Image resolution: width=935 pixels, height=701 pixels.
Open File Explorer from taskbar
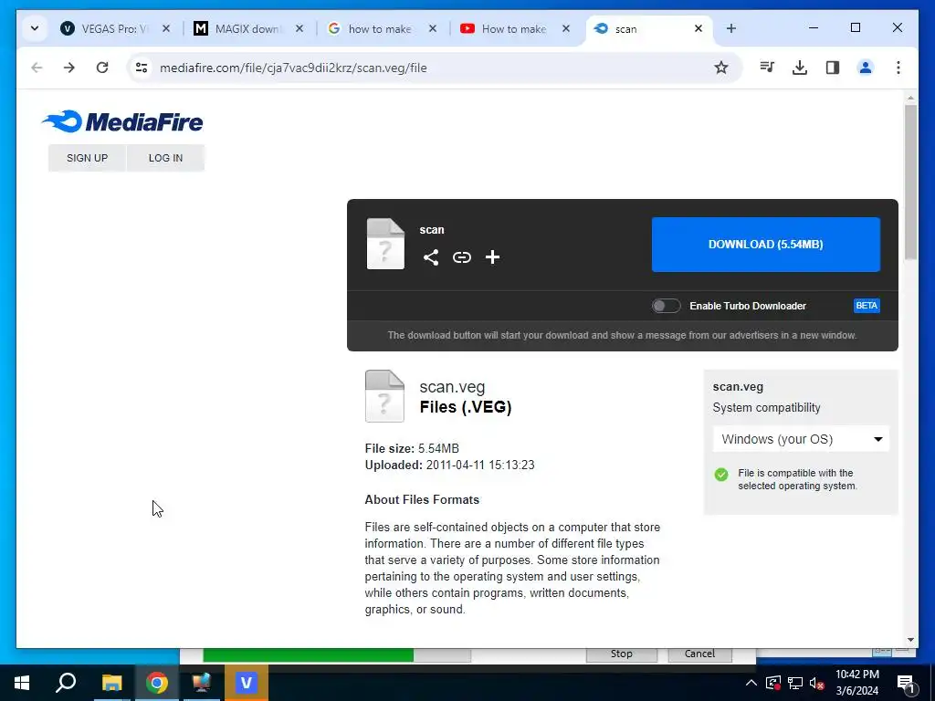[111, 683]
